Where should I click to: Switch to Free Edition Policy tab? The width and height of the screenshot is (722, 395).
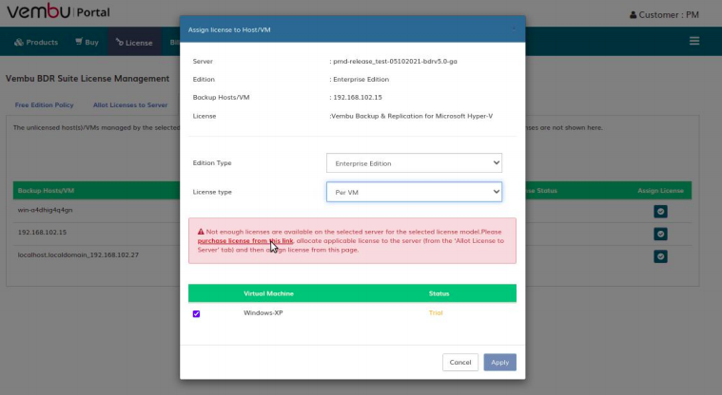point(44,104)
